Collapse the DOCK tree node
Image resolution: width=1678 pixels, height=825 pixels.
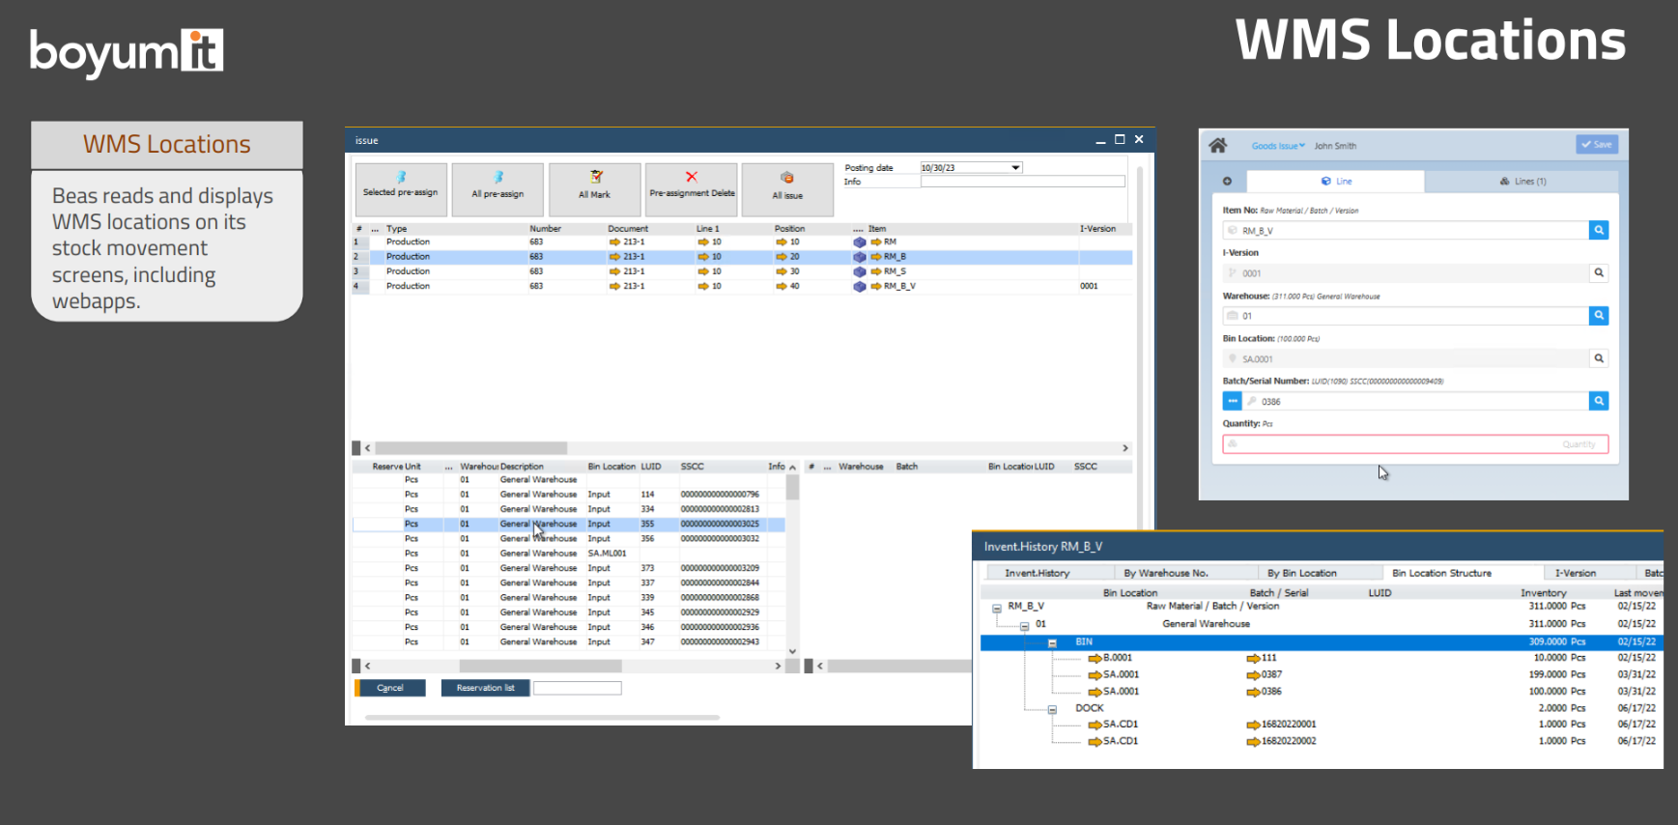tap(1052, 709)
